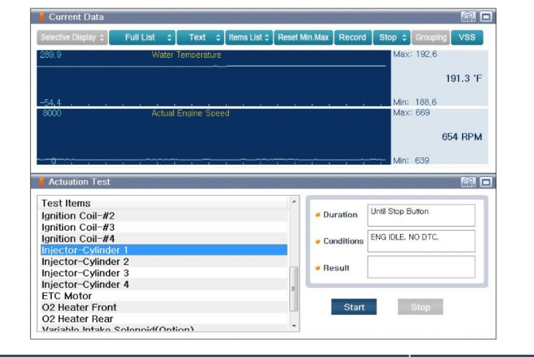Open the Full List dropdown
Viewport: 534px width, 357px height.
pos(142,37)
